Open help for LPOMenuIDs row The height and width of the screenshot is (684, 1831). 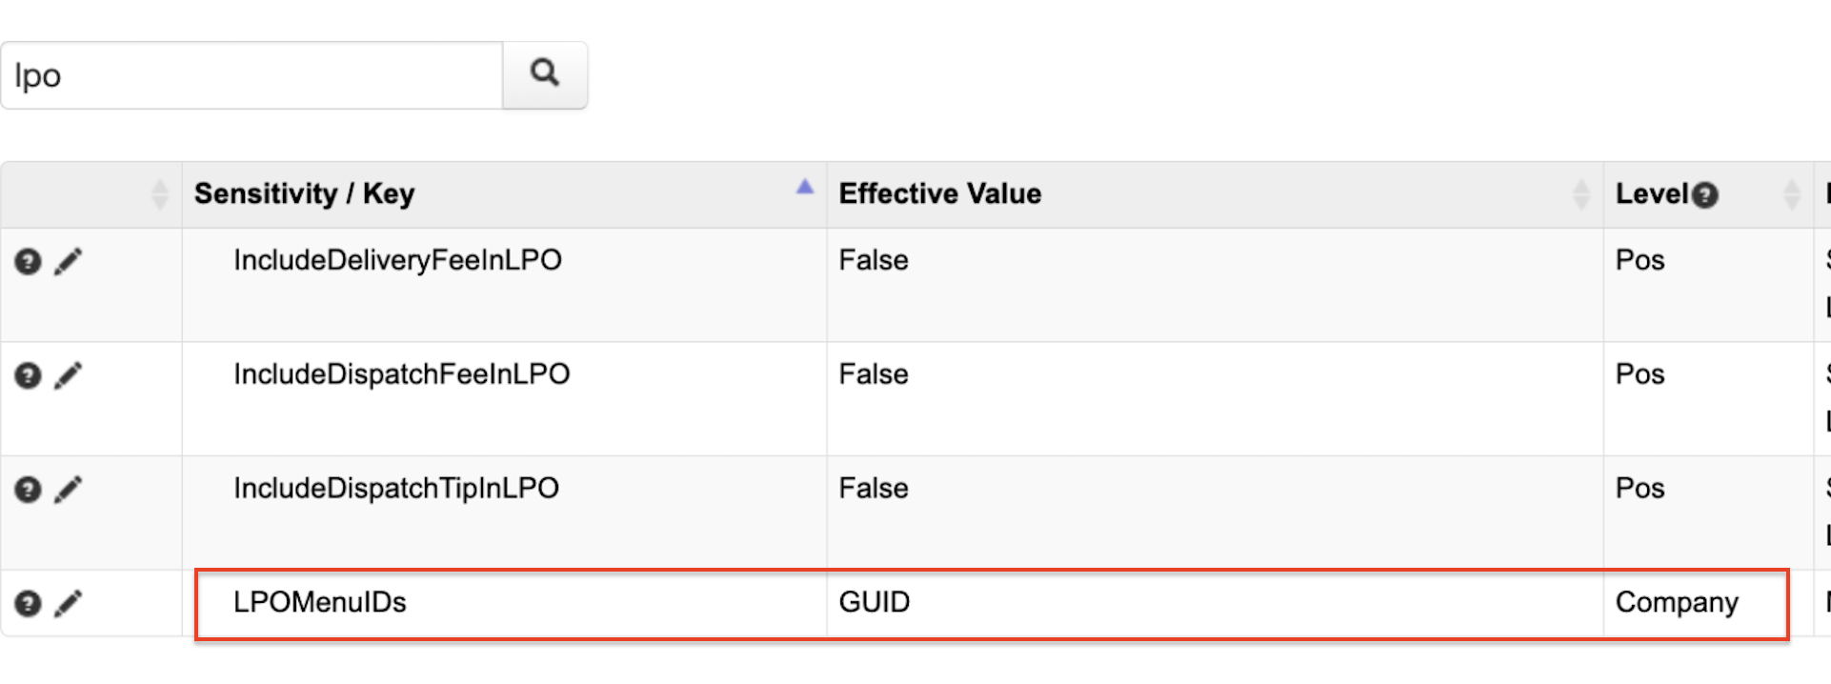(x=28, y=603)
